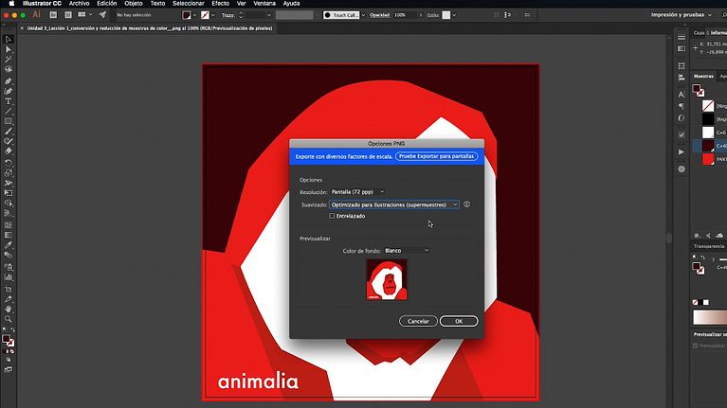
Task: Switch to the Muestras panel tab
Action: 703,76
